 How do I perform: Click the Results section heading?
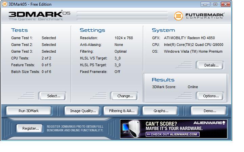point(163,80)
